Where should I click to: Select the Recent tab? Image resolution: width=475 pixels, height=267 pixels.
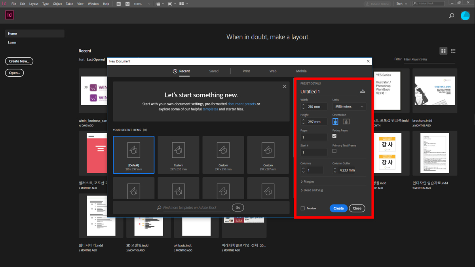pos(181,71)
